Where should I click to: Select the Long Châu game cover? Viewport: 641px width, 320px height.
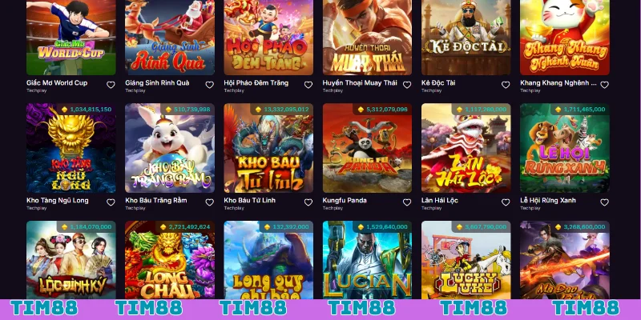(170, 260)
